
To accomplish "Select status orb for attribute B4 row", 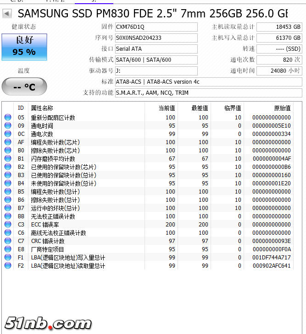I will point(8,183).
